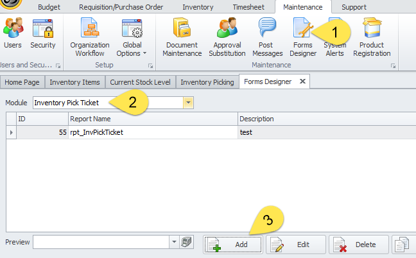Launch the Forms Designer tool
416x258 pixels.
[303, 37]
